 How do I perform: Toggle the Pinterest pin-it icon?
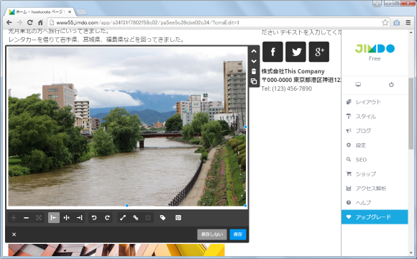click(178, 218)
